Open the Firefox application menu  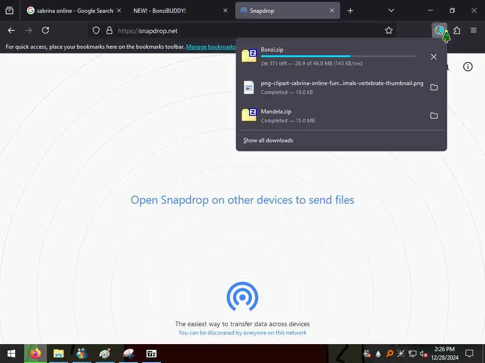[474, 30]
